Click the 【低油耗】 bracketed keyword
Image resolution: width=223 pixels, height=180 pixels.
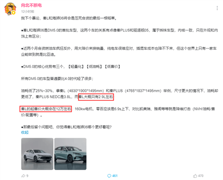(94, 66)
